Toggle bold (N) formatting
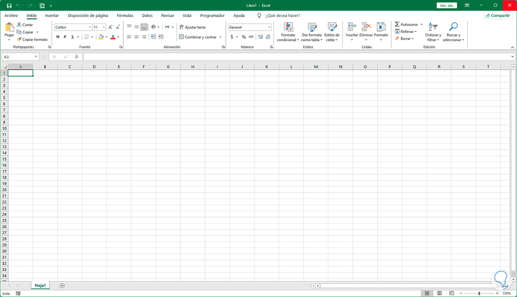Viewport: 517px width, 297px height. 58,37
